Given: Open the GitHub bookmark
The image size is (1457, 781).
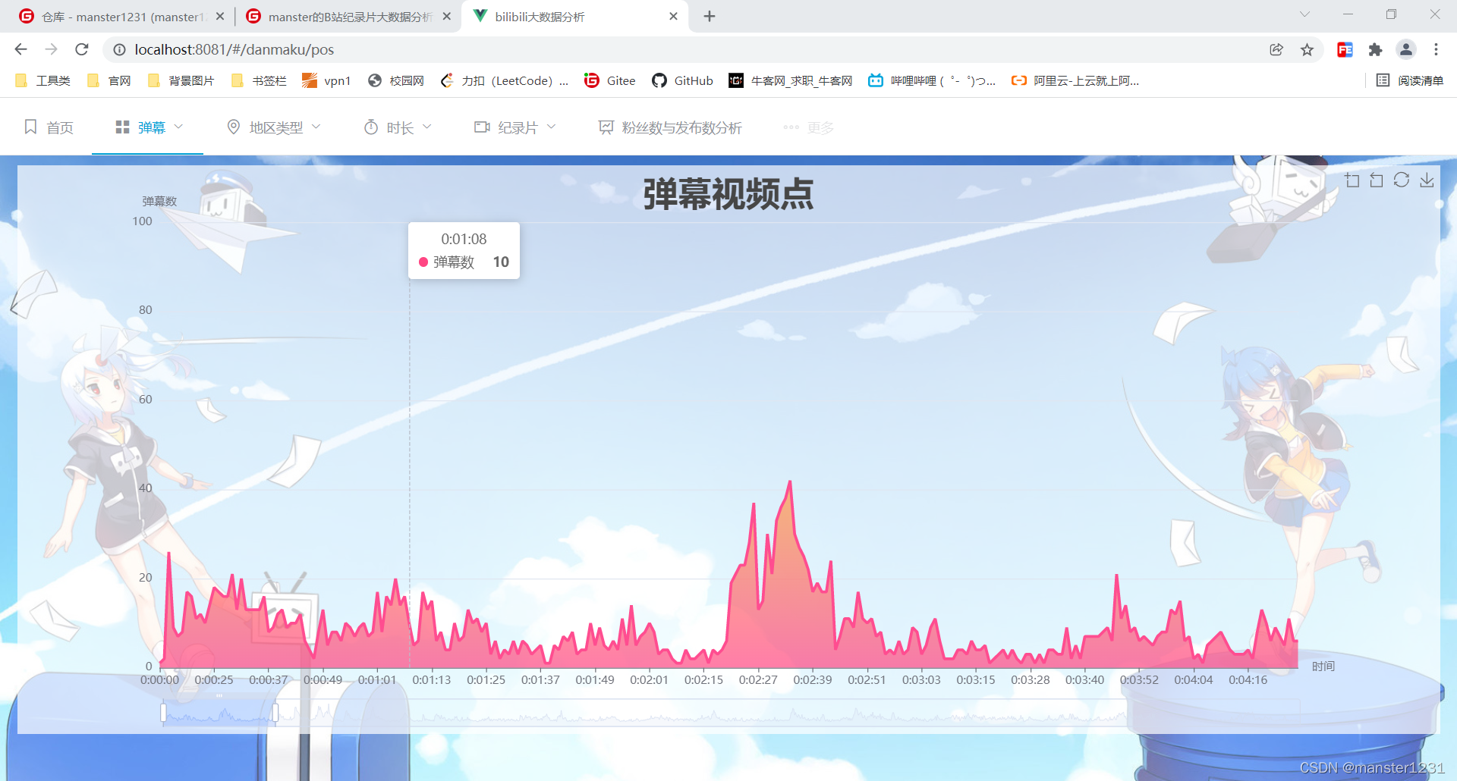Looking at the screenshot, I should point(682,80).
